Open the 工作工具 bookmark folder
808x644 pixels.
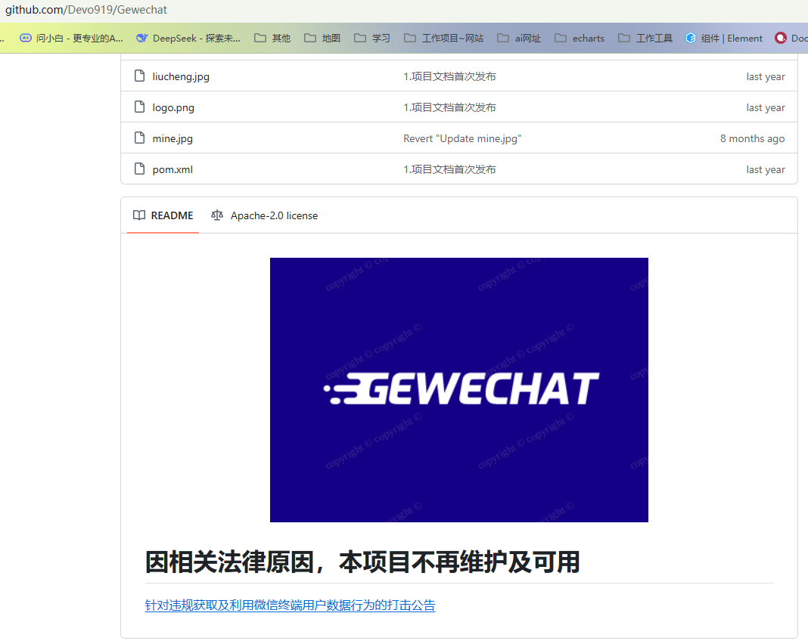click(645, 38)
